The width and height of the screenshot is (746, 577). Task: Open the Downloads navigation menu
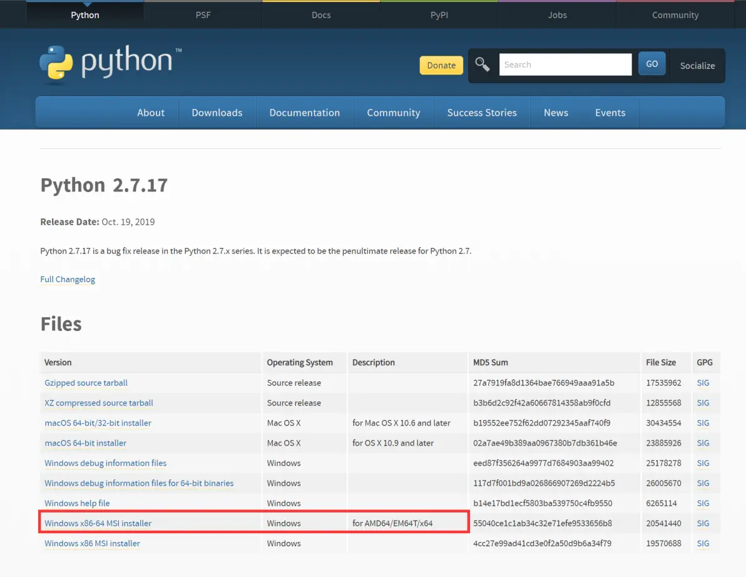point(217,113)
